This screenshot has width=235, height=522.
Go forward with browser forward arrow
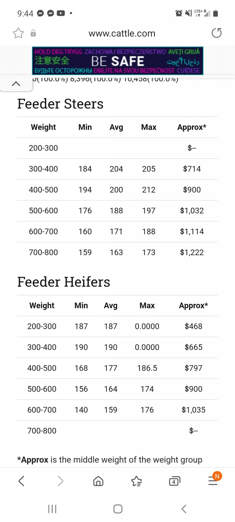pos(60,481)
